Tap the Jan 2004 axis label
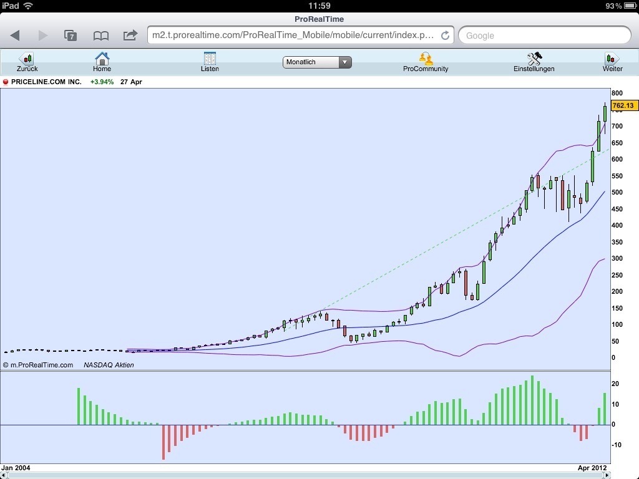The height and width of the screenshot is (479, 639). [16, 468]
